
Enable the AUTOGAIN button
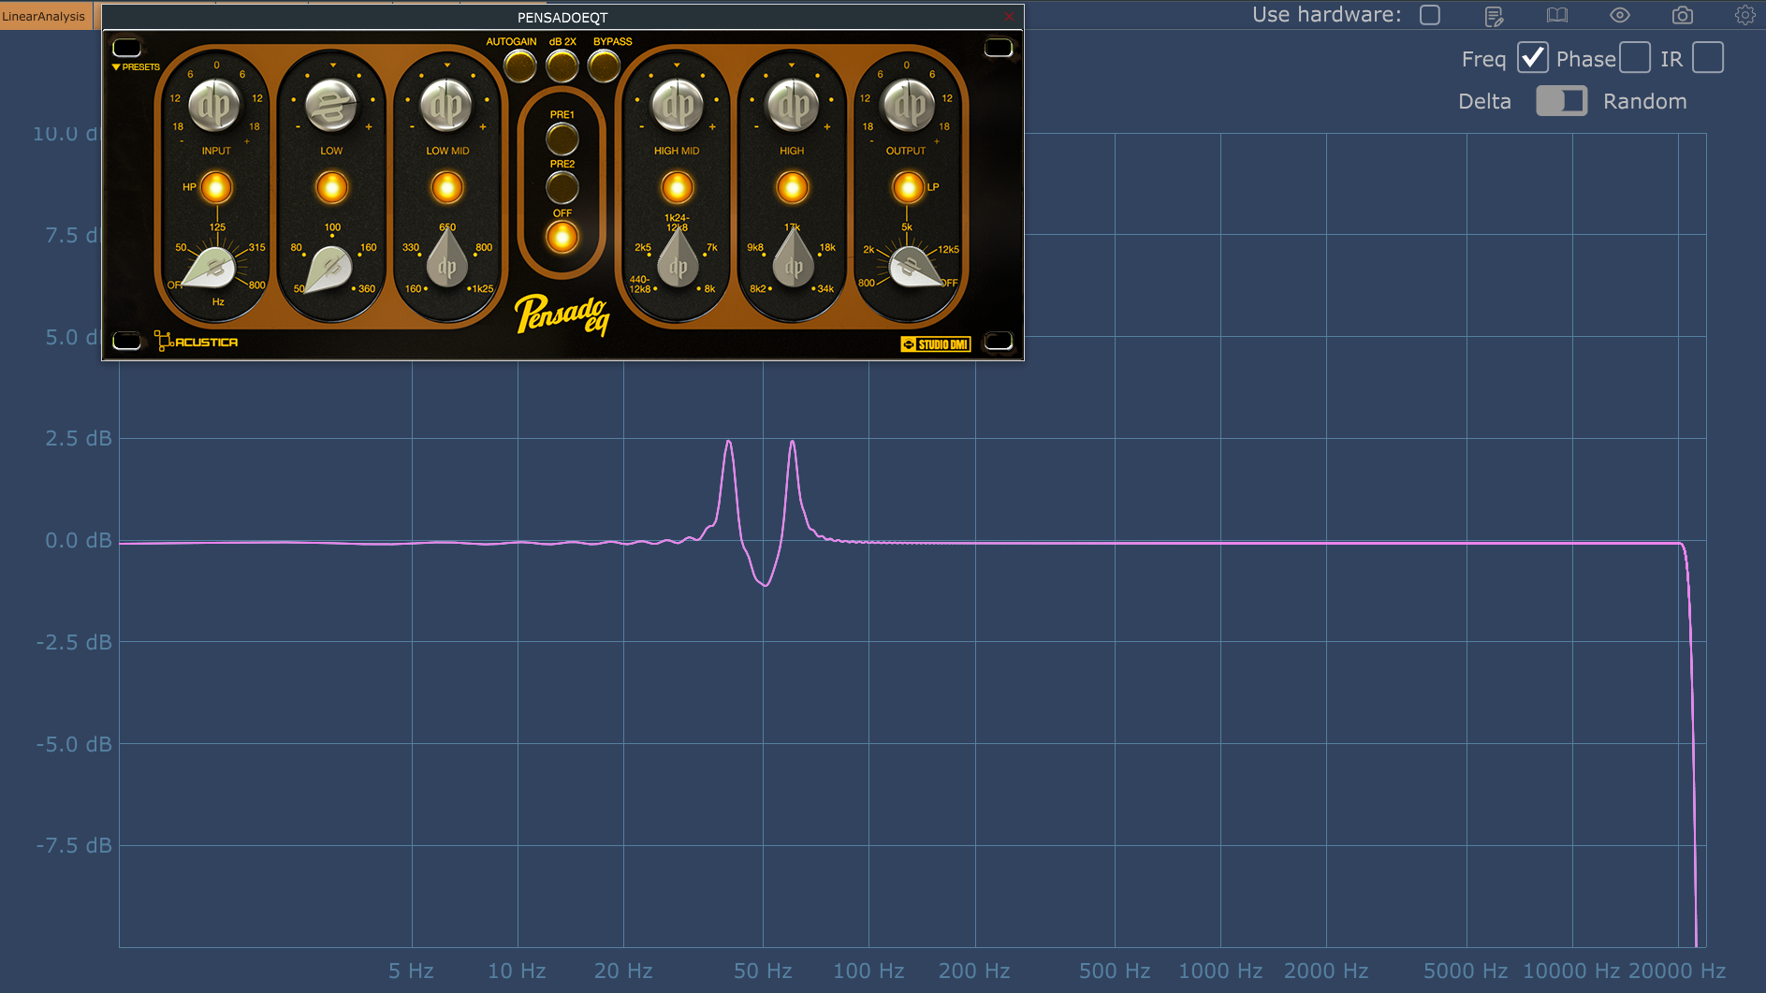coord(519,66)
